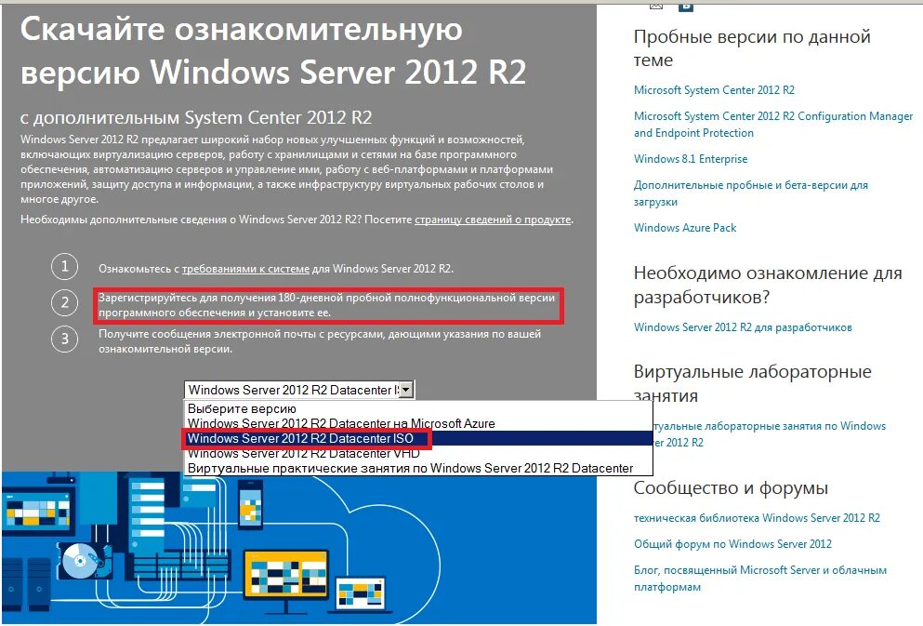923x626 pixels.
Task: Click heading 'Сообщество и форумы'
Action: [731, 487]
